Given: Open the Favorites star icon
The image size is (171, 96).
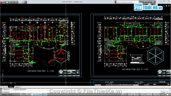Looking at the screenshot, I should pyautogui.click(x=150, y=2).
